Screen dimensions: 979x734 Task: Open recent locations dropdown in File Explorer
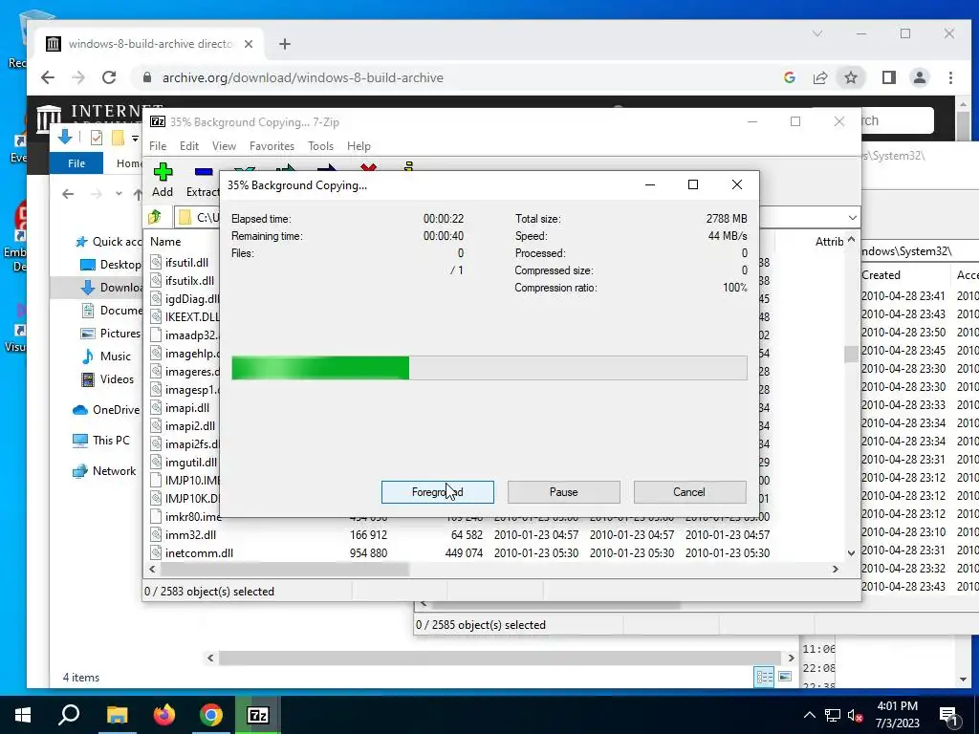[119, 194]
